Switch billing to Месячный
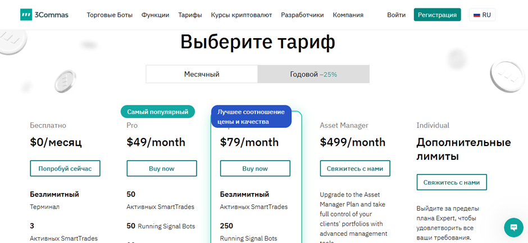 click(x=202, y=74)
